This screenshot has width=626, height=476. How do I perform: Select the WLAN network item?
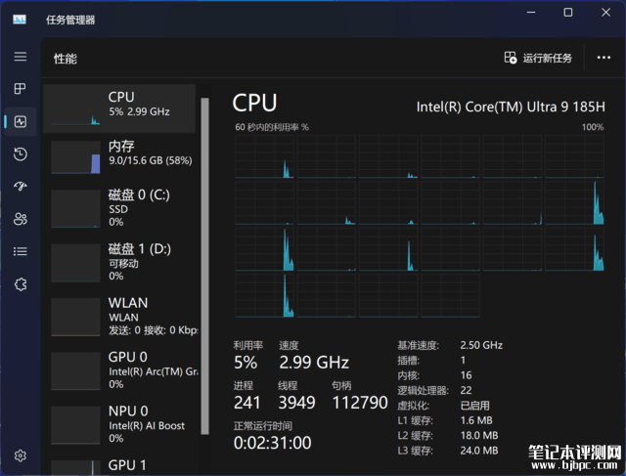pos(119,316)
